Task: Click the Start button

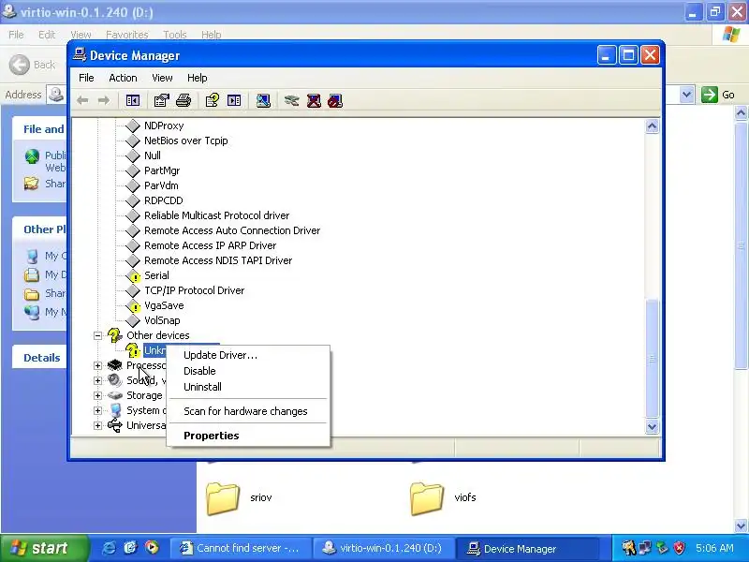Action: 44,548
